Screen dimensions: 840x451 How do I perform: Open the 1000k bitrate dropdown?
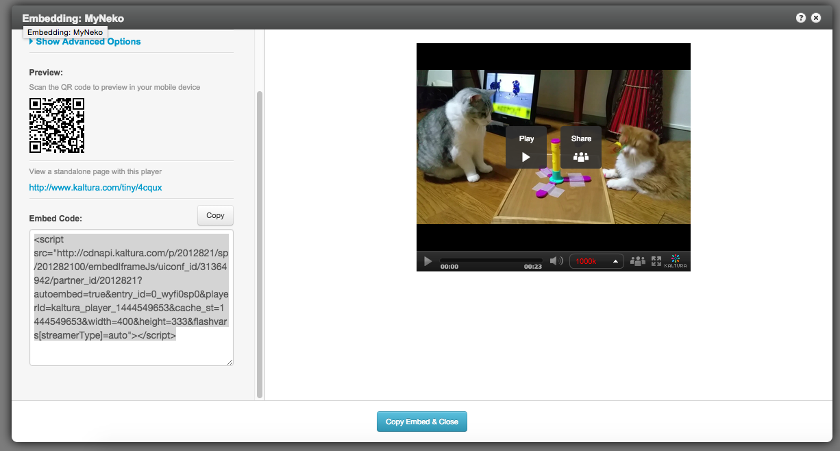597,261
